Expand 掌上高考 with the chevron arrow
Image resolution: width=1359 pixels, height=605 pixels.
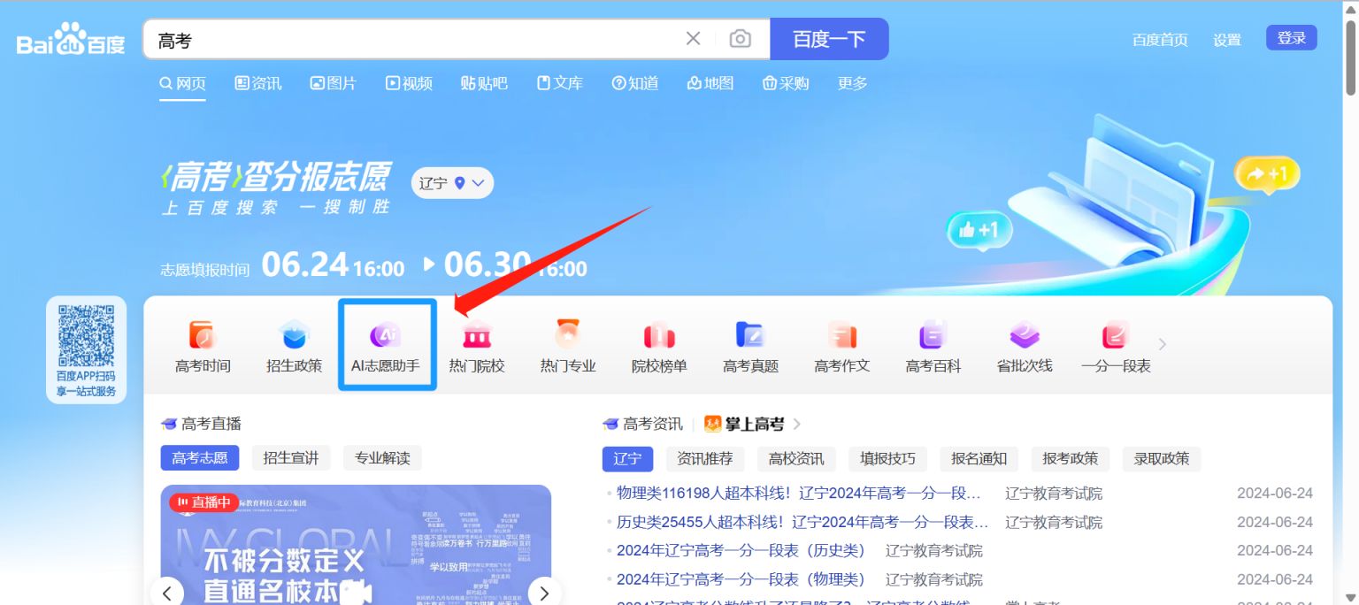(x=797, y=424)
